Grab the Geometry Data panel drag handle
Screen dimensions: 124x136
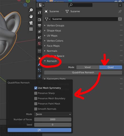pyautogui.click(x=121, y=79)
